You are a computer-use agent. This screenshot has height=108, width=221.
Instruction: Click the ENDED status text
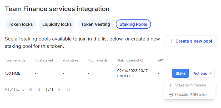click(x=123, y=76)
